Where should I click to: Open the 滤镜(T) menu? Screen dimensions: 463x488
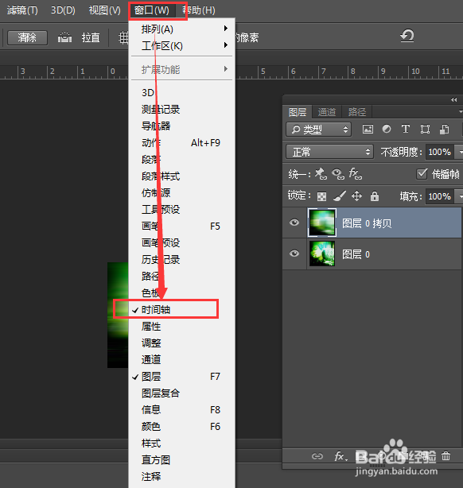point(22,10)
